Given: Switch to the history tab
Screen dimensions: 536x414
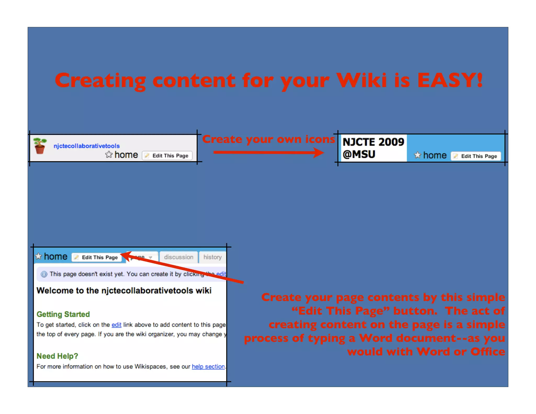Looking at the screenshot, I should [212, 257].
